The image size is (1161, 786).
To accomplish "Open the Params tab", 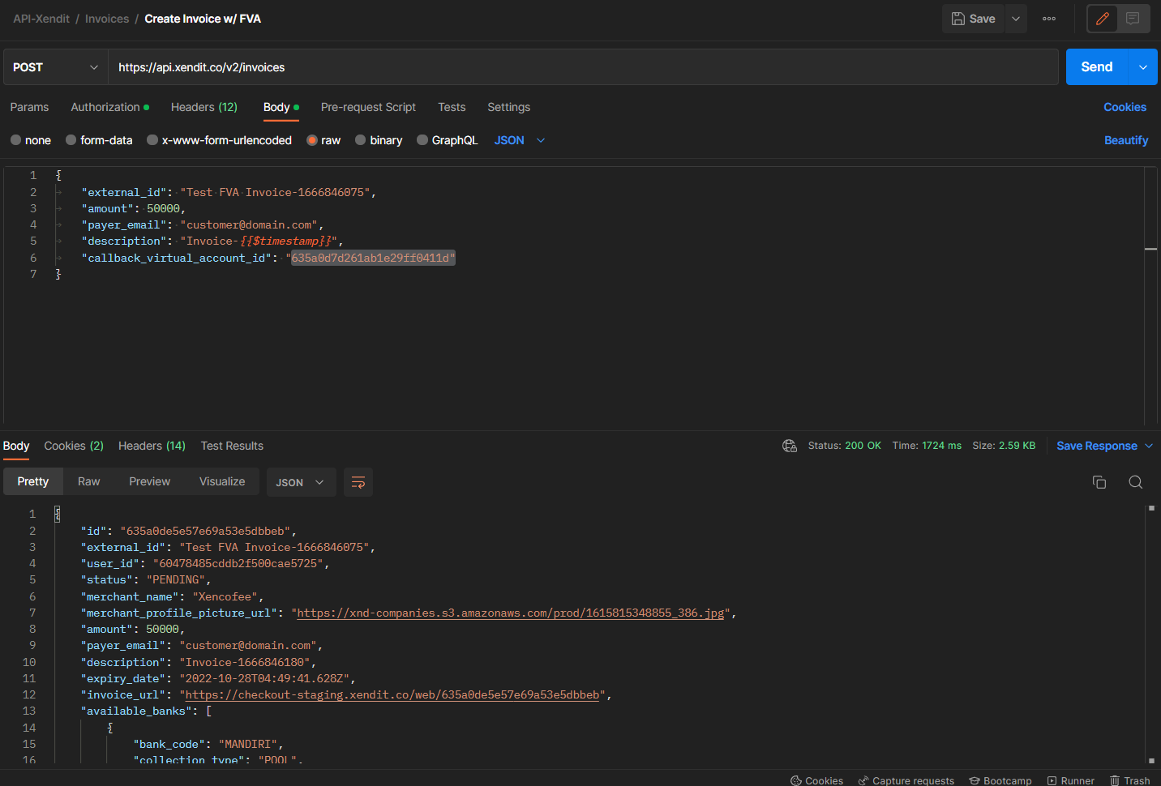I will [29, 107].
